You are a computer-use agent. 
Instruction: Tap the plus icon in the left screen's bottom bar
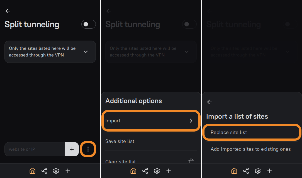coord(68,171)
